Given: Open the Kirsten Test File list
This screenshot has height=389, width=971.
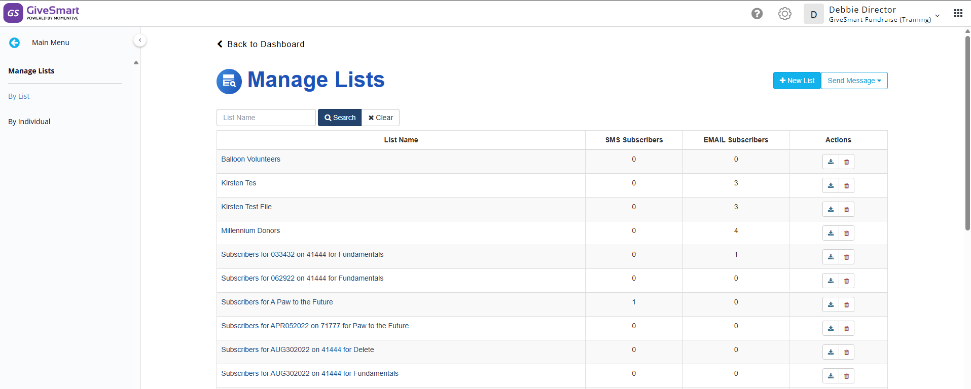Looking at the screenshot, I should (x=246, y=207).
